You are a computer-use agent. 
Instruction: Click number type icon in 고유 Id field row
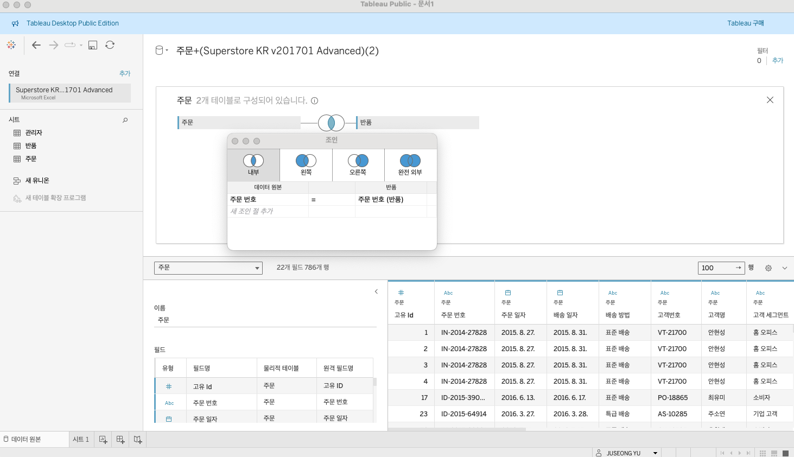[x=169, y=387]
